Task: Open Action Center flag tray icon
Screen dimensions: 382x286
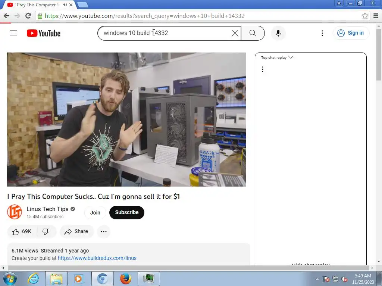Action: click(326, 279)
